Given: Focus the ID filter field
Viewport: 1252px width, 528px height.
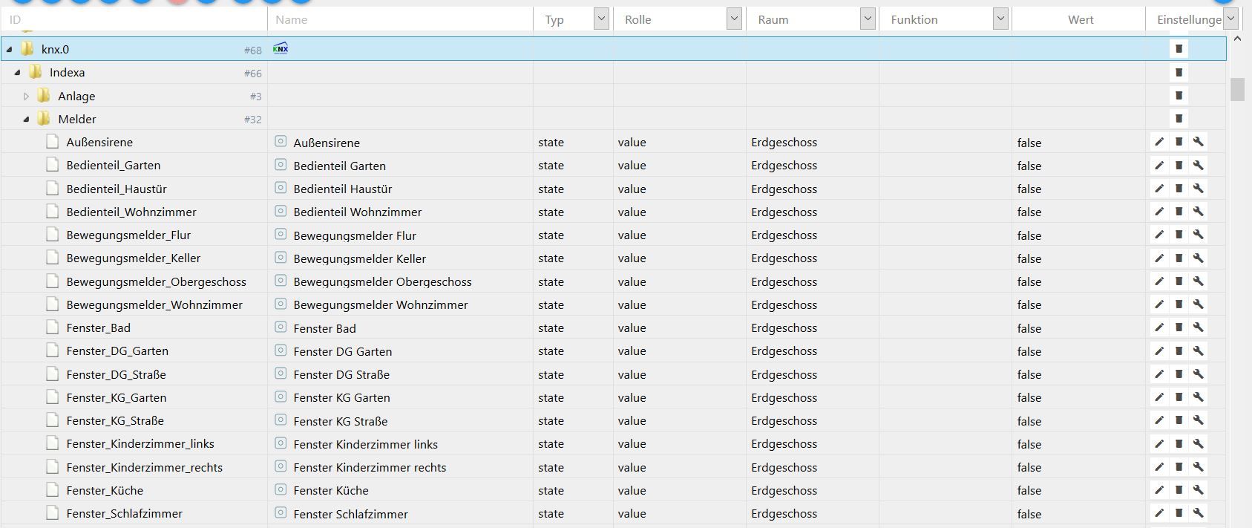Looking at the screenshot, I should 134,19.
